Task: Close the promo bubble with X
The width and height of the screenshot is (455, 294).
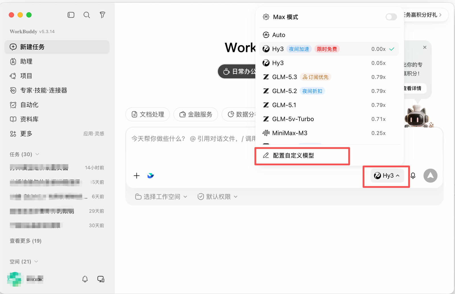Action: (425, 47)
